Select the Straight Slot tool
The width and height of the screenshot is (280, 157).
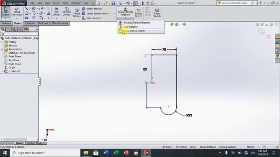pos(26,18)
